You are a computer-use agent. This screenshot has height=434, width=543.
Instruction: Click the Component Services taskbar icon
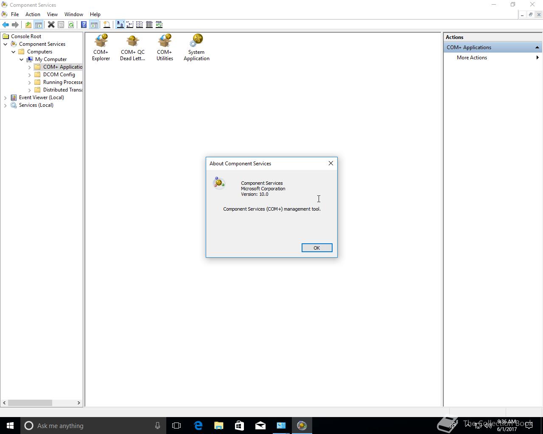(302, 426)
